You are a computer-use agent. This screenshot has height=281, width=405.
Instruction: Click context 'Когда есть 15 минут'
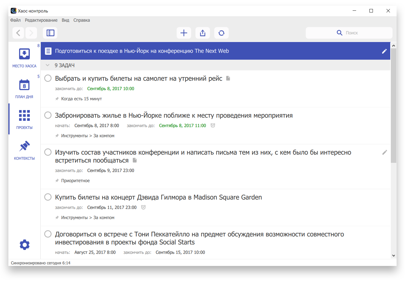(82, 99)
